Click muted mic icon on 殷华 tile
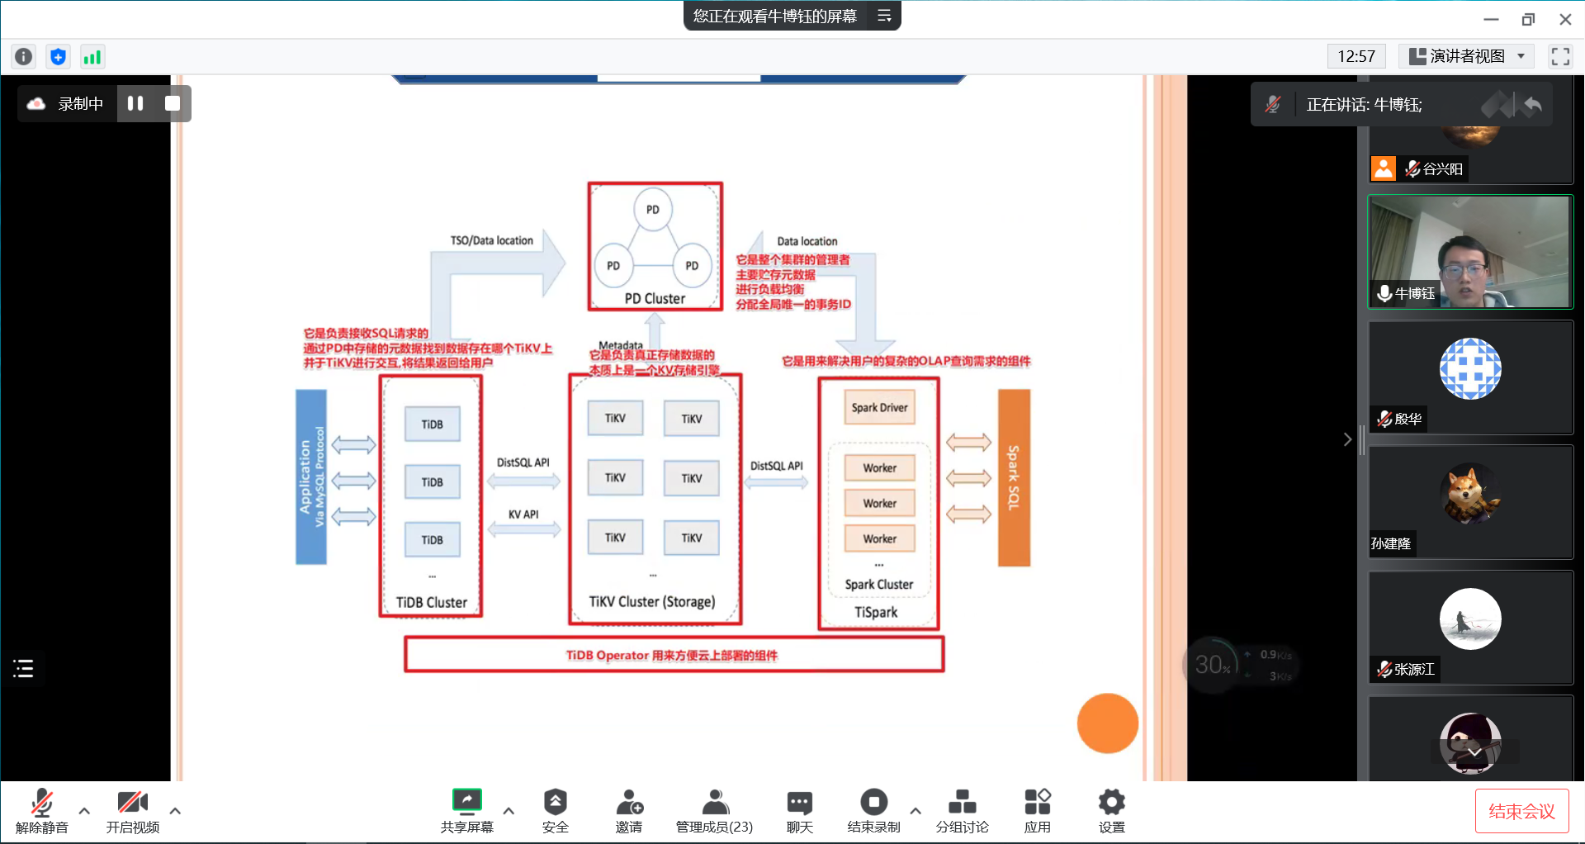 click(1384, 419)
